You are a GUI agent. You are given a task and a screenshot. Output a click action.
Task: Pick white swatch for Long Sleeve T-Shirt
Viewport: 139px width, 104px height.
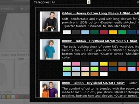[x=67, y=32]
